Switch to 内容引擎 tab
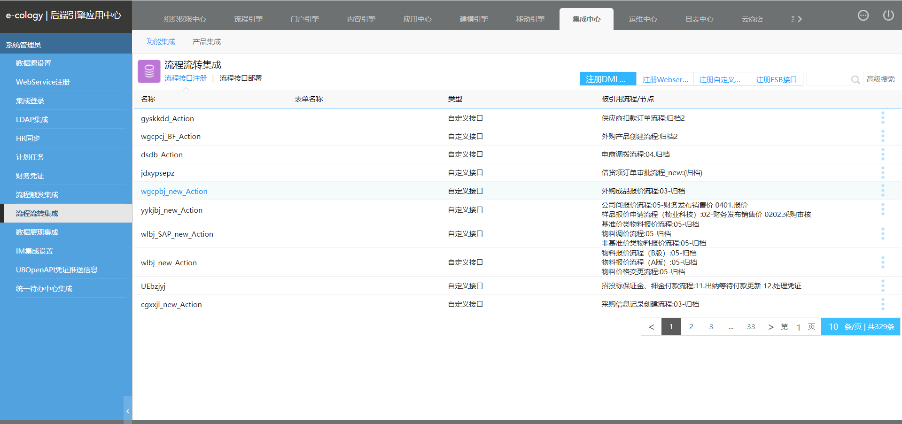The image size is (902, 424). 361,19
